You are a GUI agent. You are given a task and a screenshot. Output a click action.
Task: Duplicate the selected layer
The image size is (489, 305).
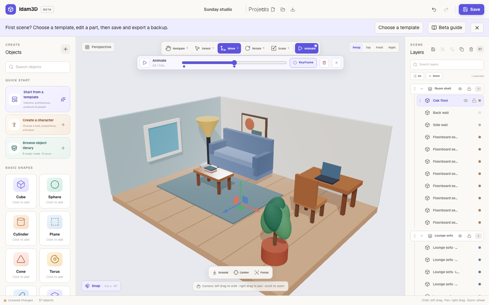[x=461, y=49]
